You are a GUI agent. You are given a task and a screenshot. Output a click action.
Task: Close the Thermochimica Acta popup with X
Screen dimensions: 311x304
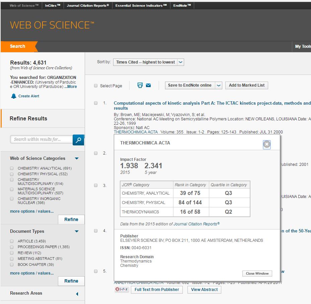point(266,144)
